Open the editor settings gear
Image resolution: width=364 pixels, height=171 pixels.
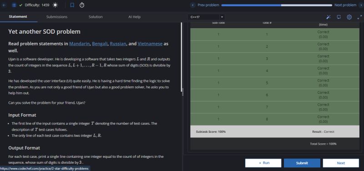click(x=349, y=17)
